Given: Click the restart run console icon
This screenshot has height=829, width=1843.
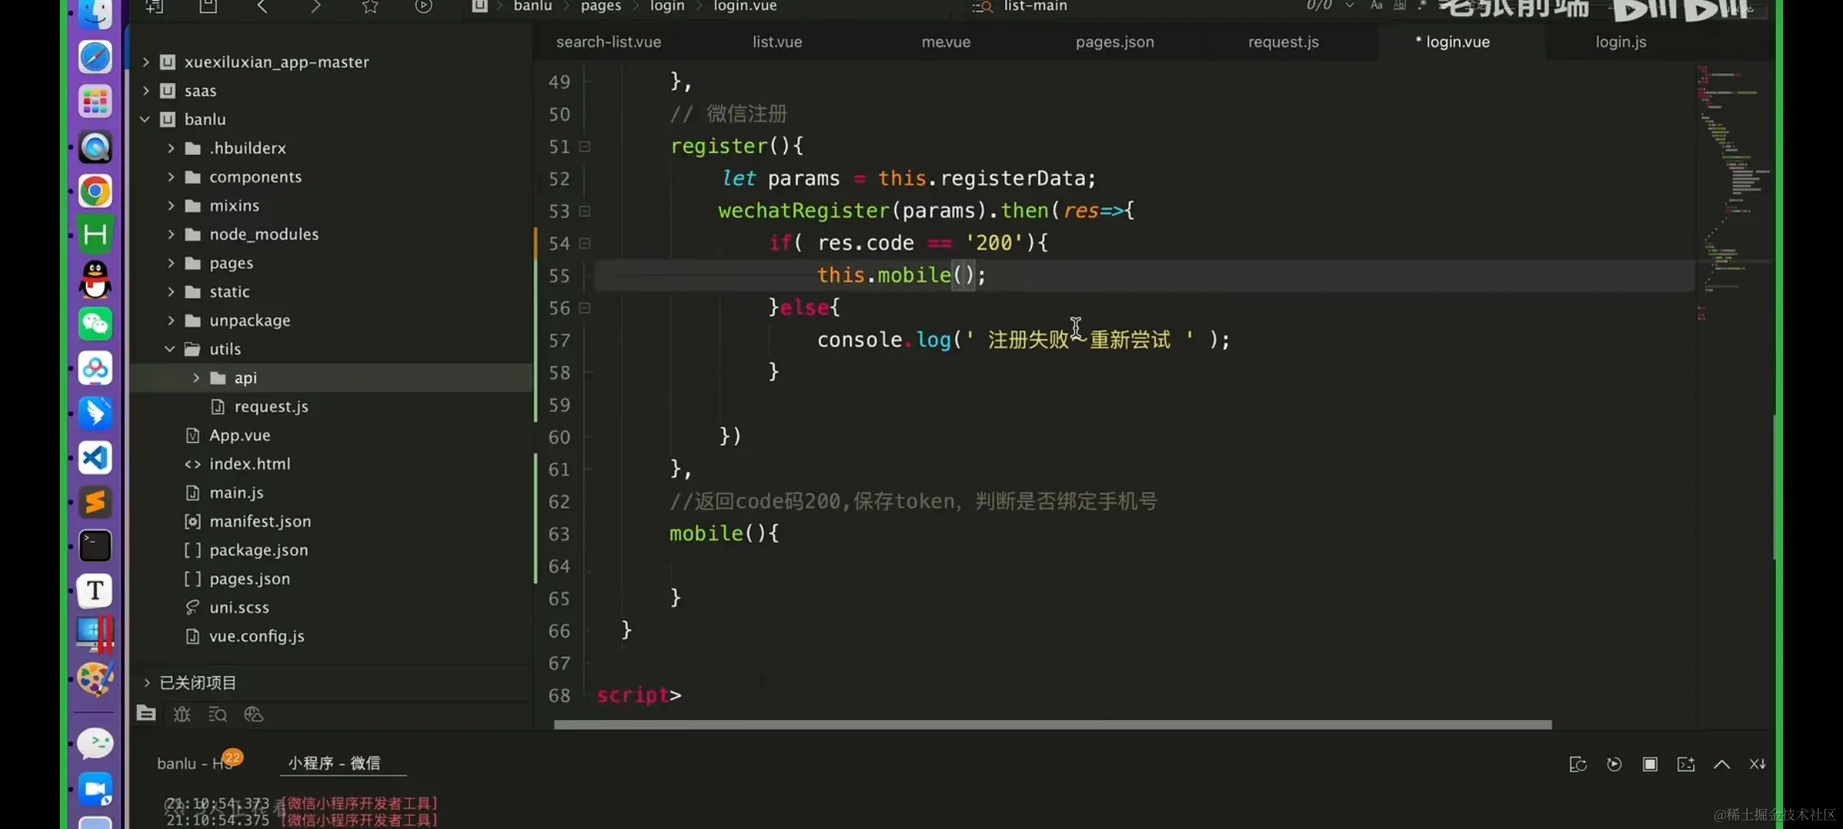Looking at the screenshot, I should point(1613,764).
